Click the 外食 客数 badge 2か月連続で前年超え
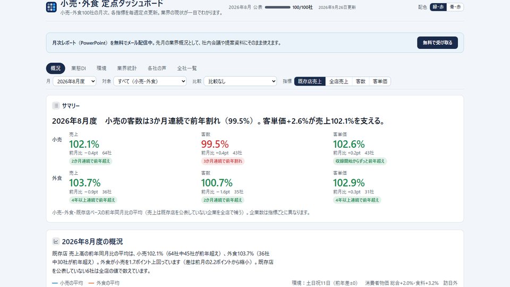 (223, 200)
